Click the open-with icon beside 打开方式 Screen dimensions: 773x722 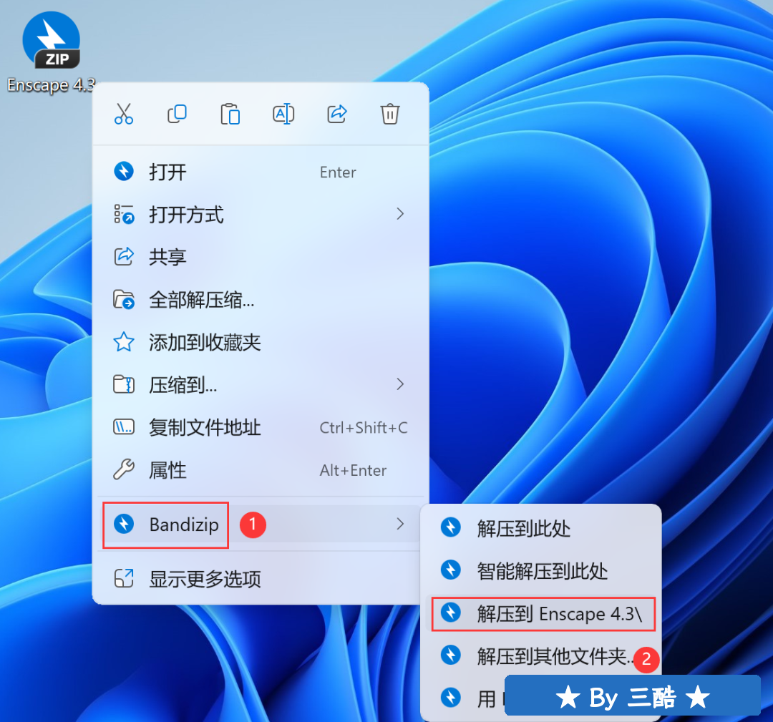(x=124, y=215)
